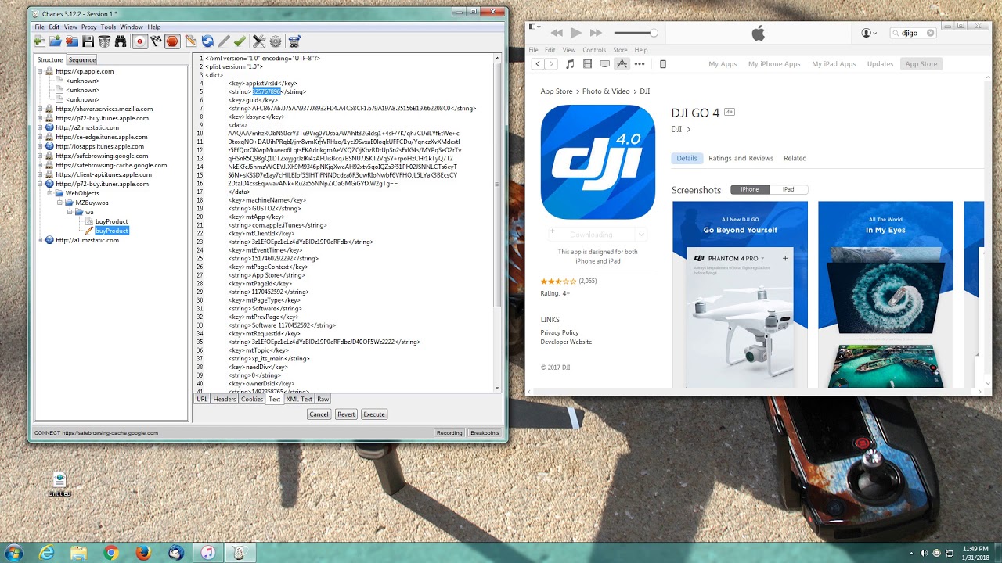The width and height of the screenshot is (1002, 563).
Task: Expand https://shavar.services.mozilla.com node
Action: pos(40,109)
